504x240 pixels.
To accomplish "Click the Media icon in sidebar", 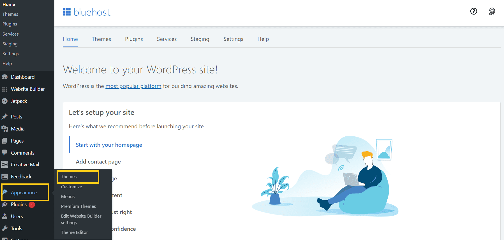I will (x=5, y=129).
